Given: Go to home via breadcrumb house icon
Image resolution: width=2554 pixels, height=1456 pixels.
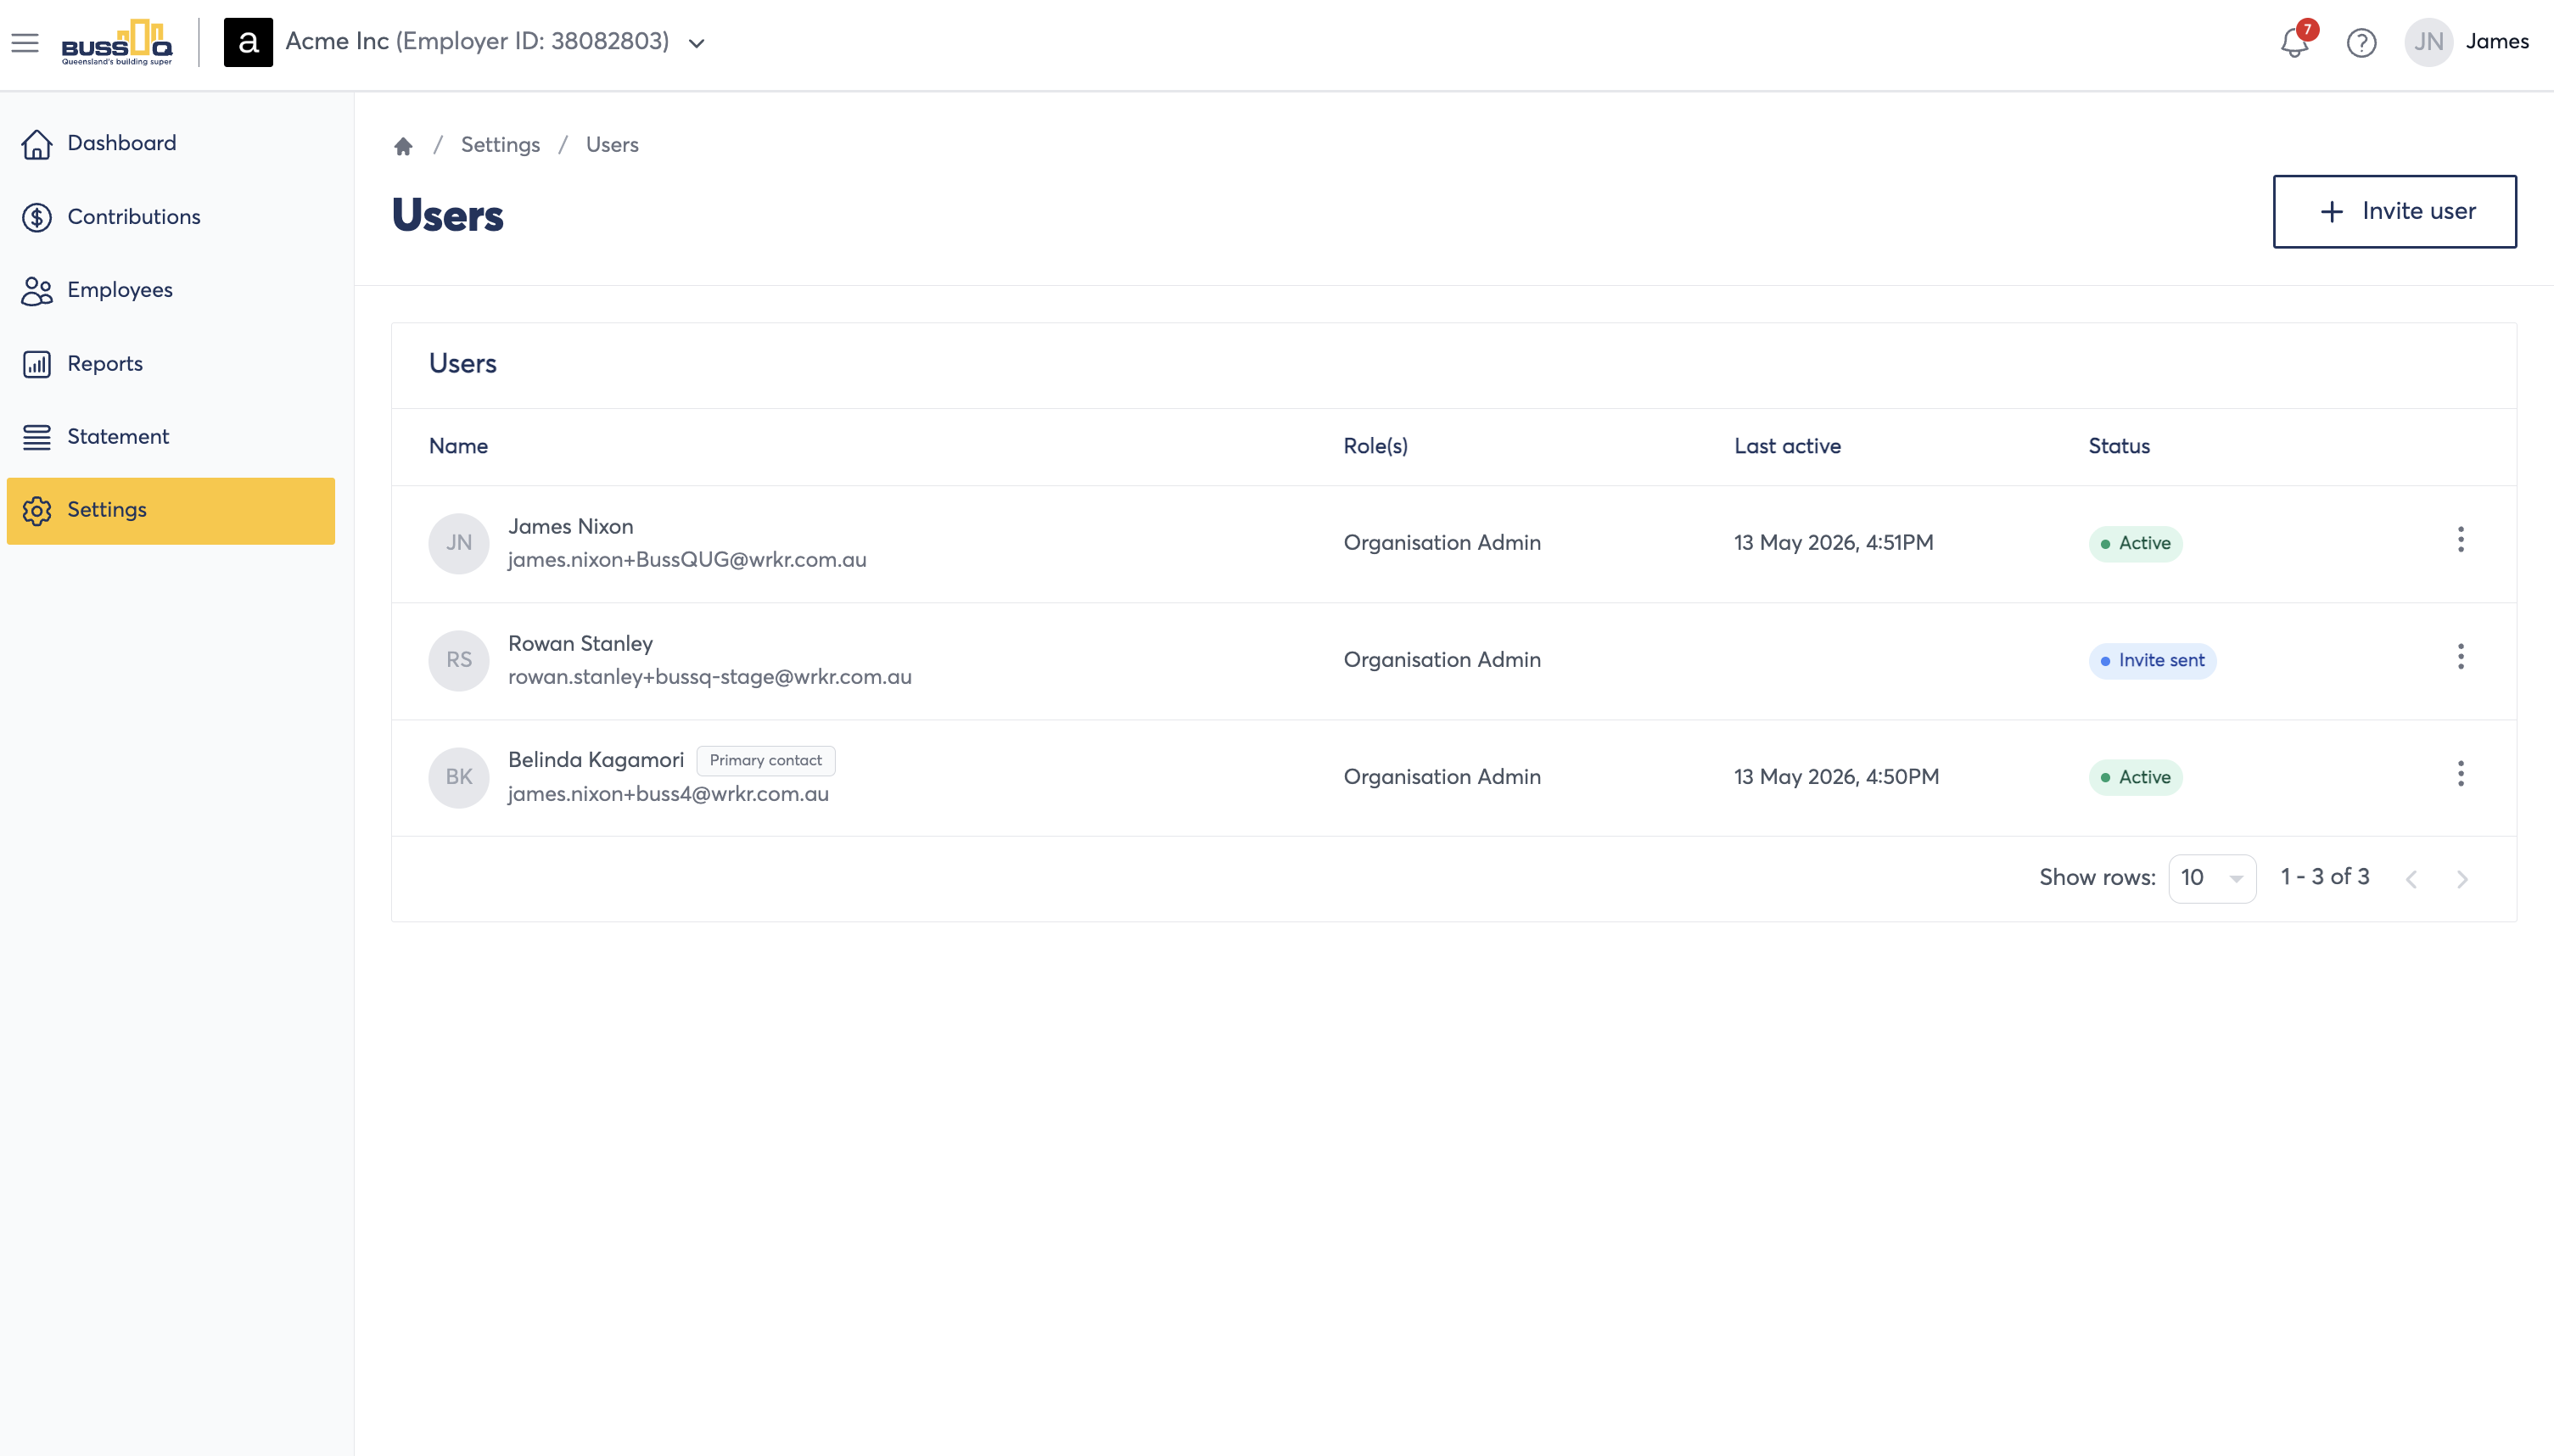Looking at the screenshot, I should point(403,146).
